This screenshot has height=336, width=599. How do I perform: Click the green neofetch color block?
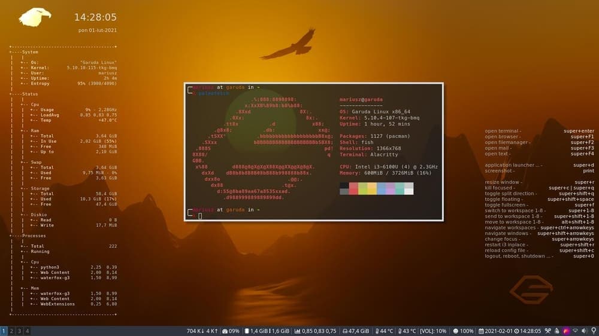pos(362,188)
